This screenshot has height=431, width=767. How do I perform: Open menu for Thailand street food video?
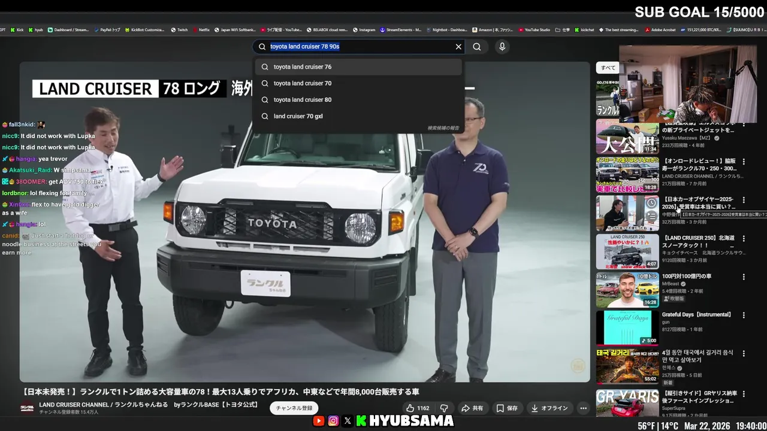[x=744, y=353]
